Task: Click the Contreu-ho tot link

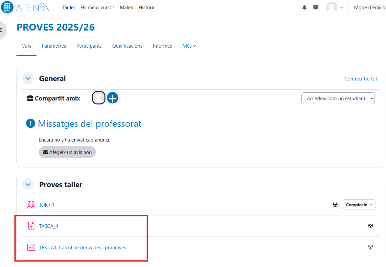Action: [x=361, y=78]
